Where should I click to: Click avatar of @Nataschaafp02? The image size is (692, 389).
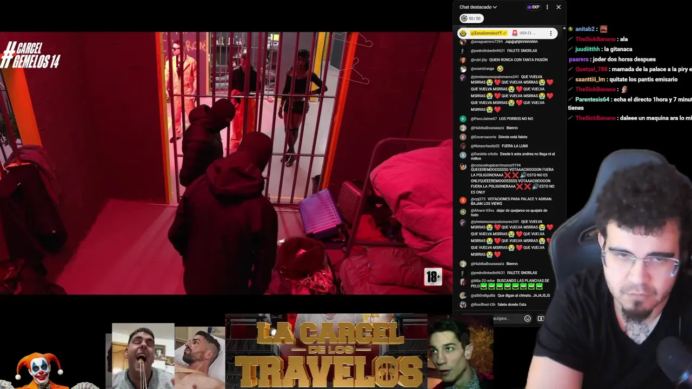point(463,146)
